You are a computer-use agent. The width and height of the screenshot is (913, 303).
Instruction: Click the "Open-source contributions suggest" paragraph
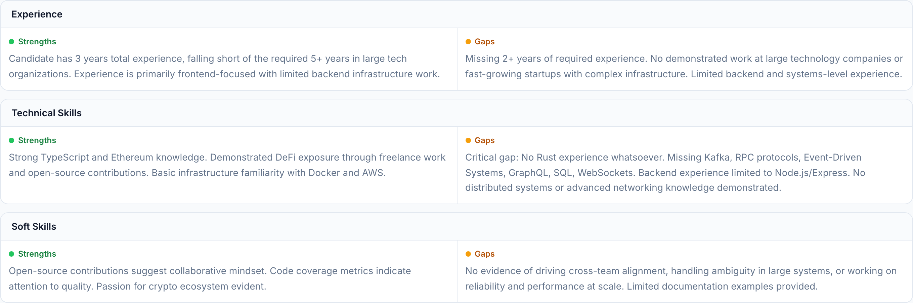click(210, 278)
